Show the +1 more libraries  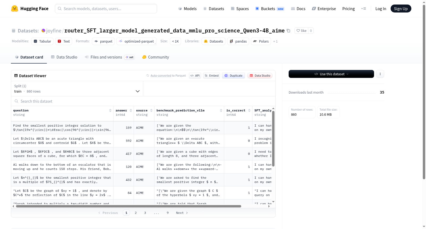(275, 41)
